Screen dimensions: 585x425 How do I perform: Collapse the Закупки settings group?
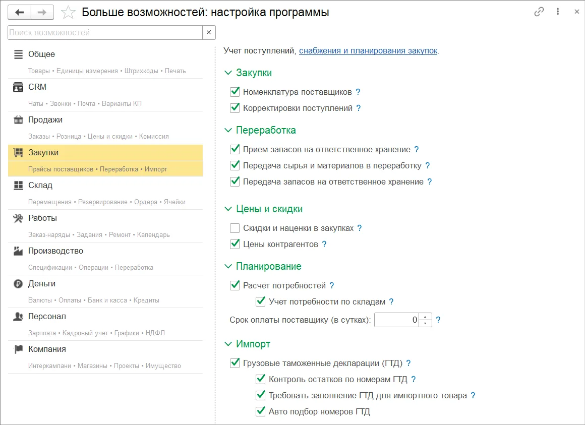228,73
